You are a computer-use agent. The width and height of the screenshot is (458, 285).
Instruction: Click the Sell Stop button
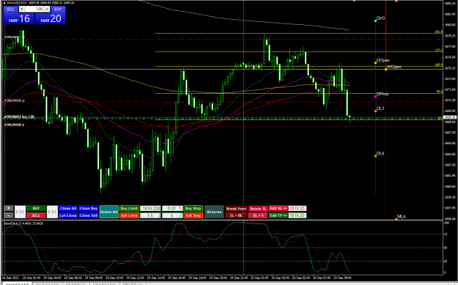193,215
